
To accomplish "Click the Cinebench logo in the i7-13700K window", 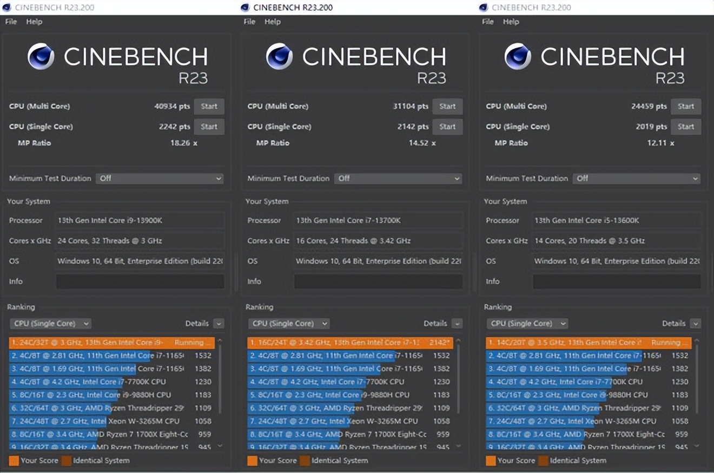I will (279, 57).
